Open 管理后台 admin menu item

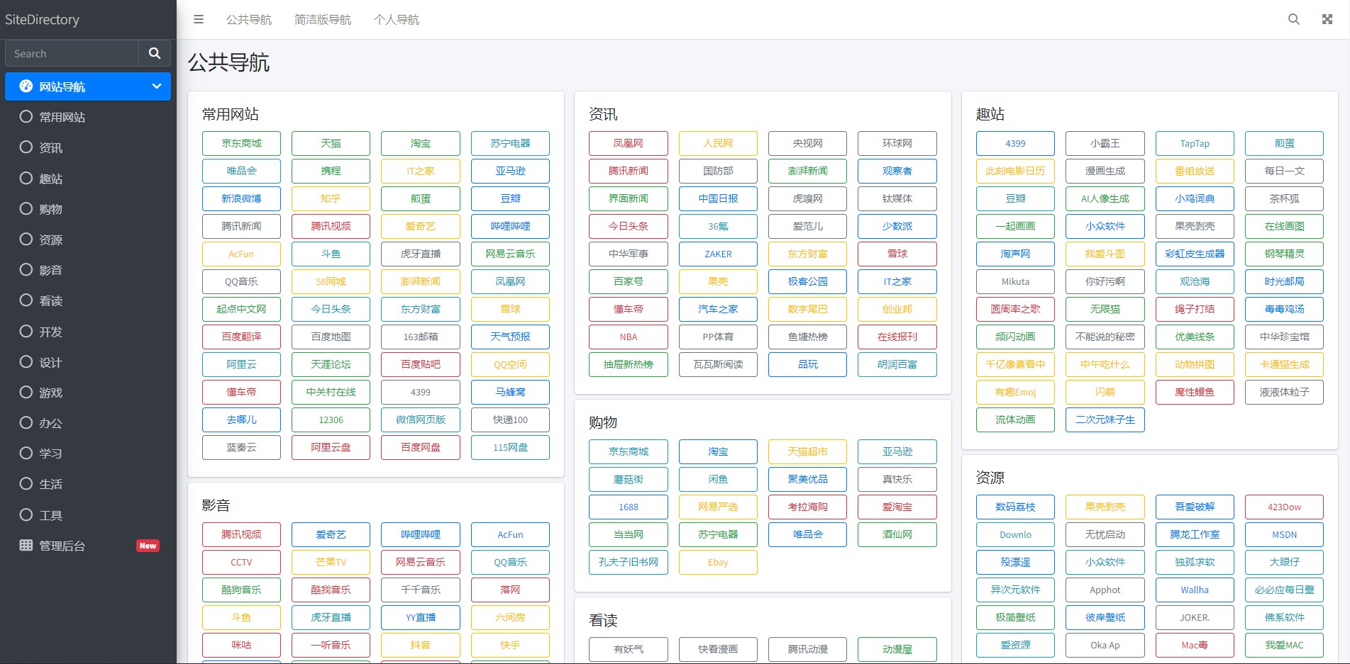coord(88,546)
